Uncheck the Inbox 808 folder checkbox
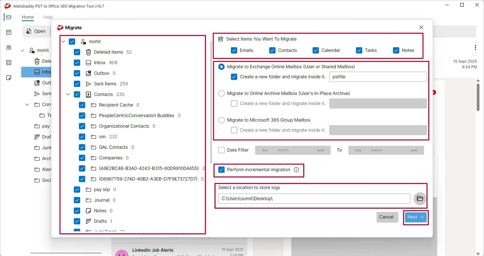This screenshot has width=484, height=256. (77, 63)
